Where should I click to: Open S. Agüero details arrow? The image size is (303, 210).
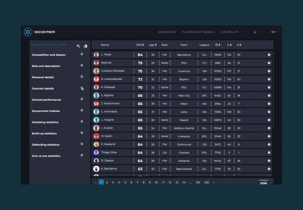pos(269,96)
